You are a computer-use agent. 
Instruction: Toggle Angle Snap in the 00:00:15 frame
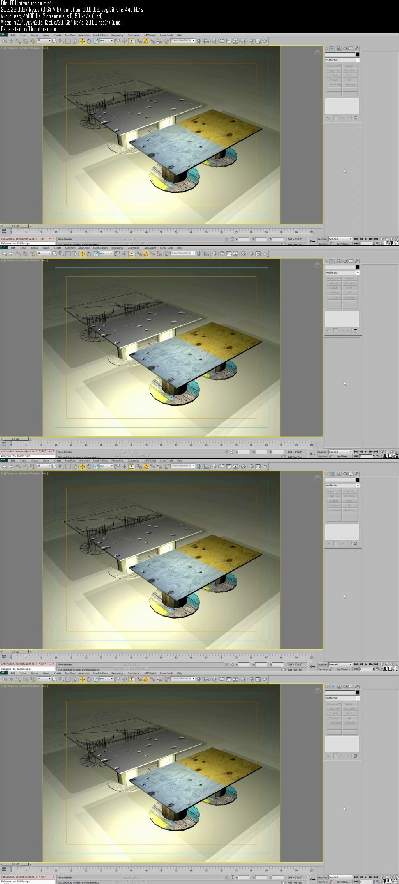(x=145, y=41)
